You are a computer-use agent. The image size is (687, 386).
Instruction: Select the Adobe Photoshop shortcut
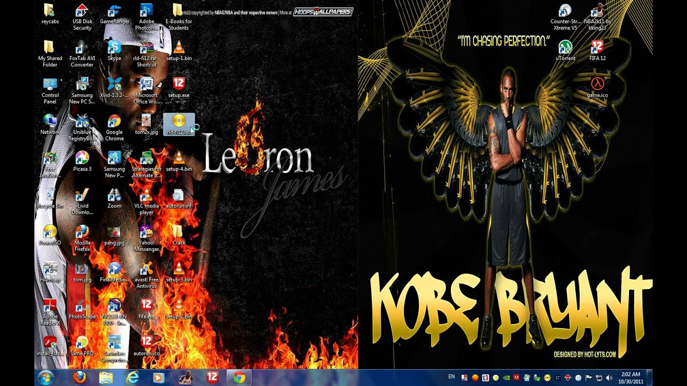(147, 17)
